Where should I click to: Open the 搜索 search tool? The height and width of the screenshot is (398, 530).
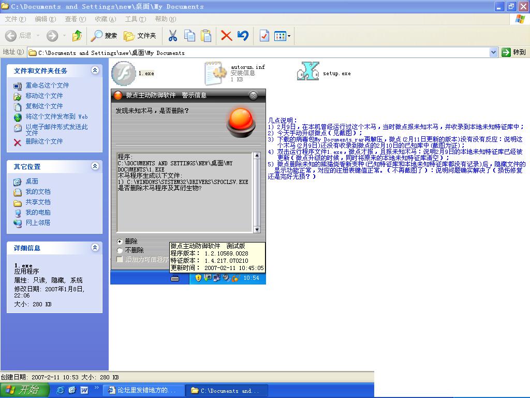[x=104, y=36]
